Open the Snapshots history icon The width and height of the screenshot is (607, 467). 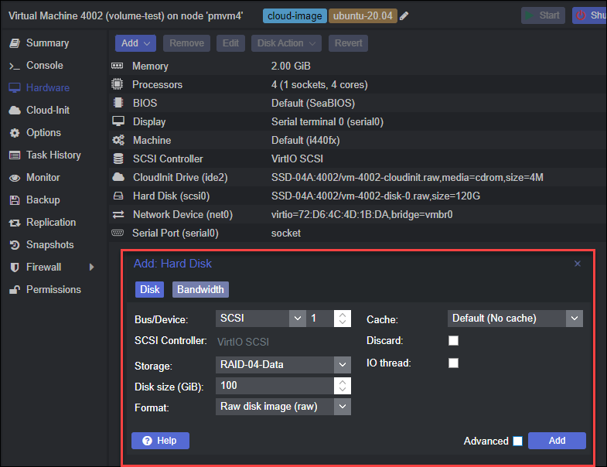(14, 245)
